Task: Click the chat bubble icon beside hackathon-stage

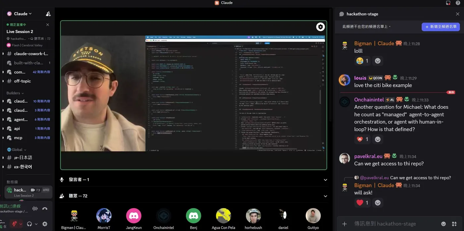Action: pos(342,14)
